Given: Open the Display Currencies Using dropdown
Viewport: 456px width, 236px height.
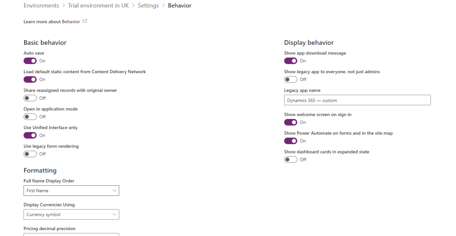Looking at the screenshot, I should point(71,215).
